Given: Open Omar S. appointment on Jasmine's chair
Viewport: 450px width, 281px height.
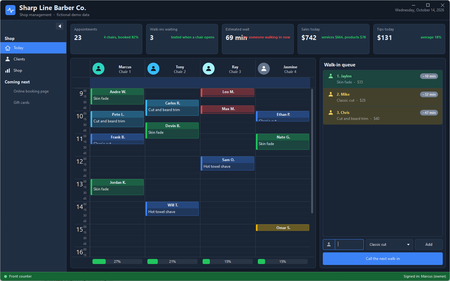Looking at the screenshot, I should point(282,228).
